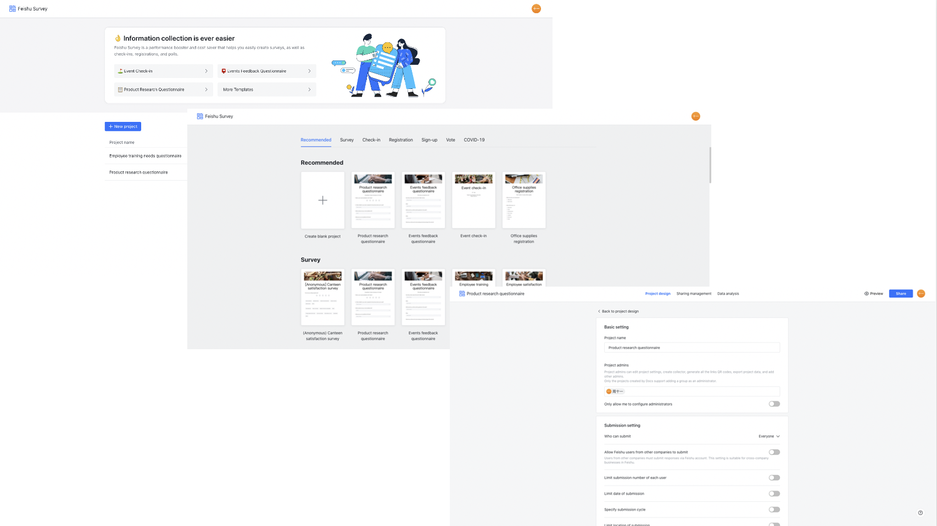Open the orange avatar in the top-right corner
The image size is (937, 526).
[x=536, y=8]
